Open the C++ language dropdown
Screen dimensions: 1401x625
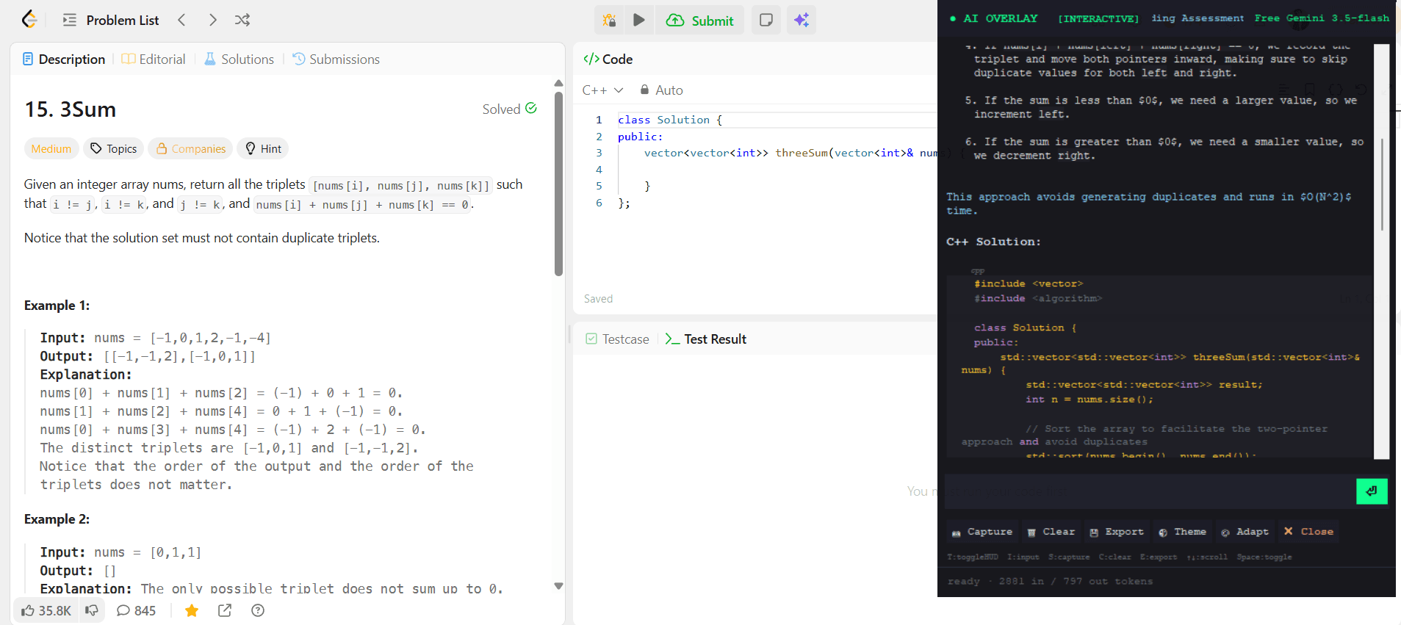[602, 90]
